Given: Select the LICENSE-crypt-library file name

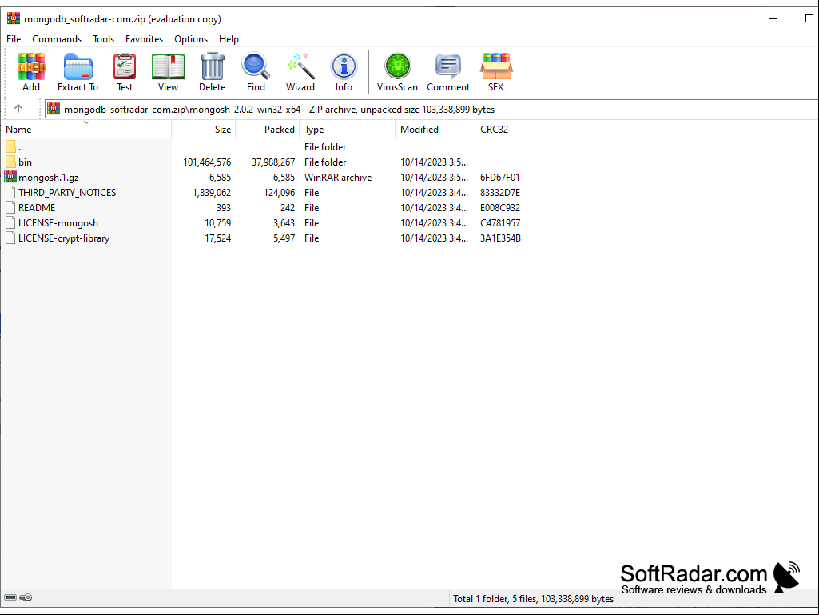Looking at the screenshot, I should point(64,238).
